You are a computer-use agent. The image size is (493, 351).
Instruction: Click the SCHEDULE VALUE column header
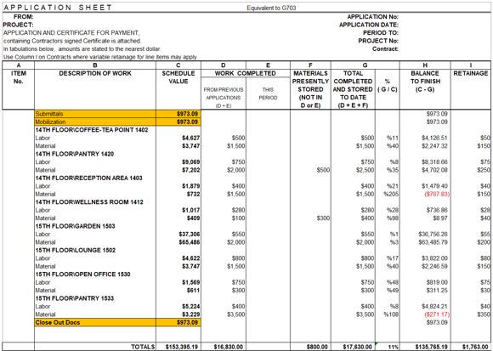click(178, 77)
